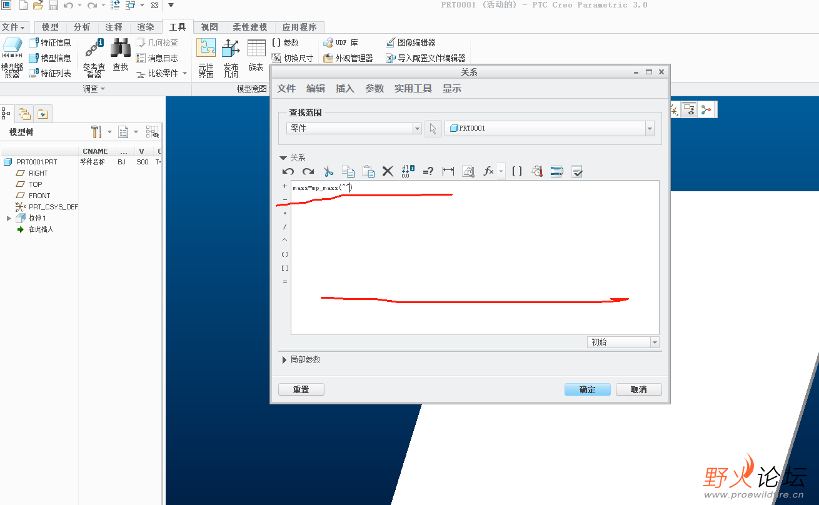
Task: Open 图像编辑器 image editor
Action: 411,43
